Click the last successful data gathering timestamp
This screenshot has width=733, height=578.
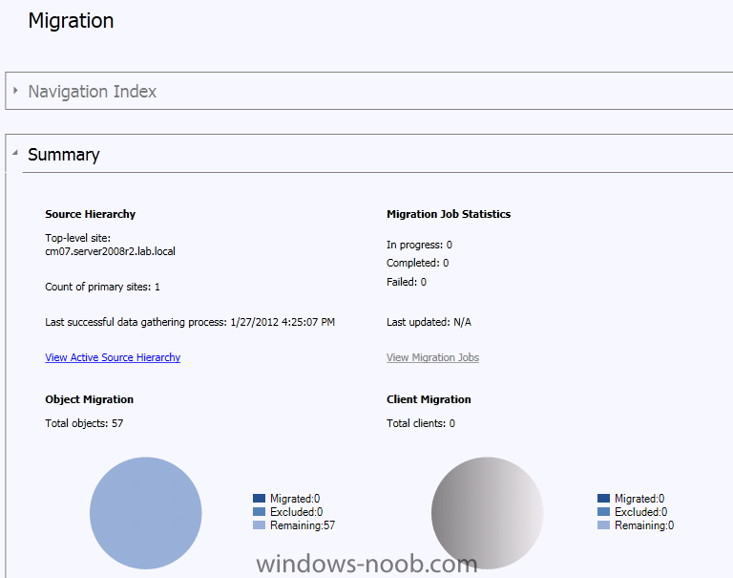283,322
